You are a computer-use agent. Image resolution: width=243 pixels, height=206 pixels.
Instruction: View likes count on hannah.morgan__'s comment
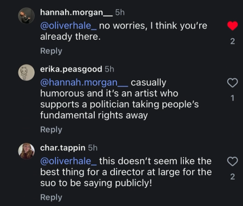[x=232, y=41]
